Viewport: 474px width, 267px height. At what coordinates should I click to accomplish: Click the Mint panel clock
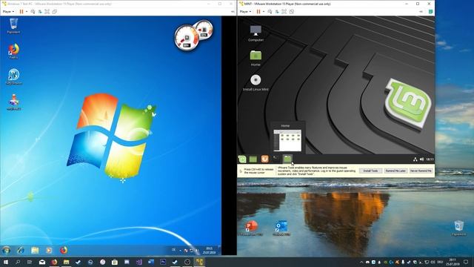pos(430,159)
